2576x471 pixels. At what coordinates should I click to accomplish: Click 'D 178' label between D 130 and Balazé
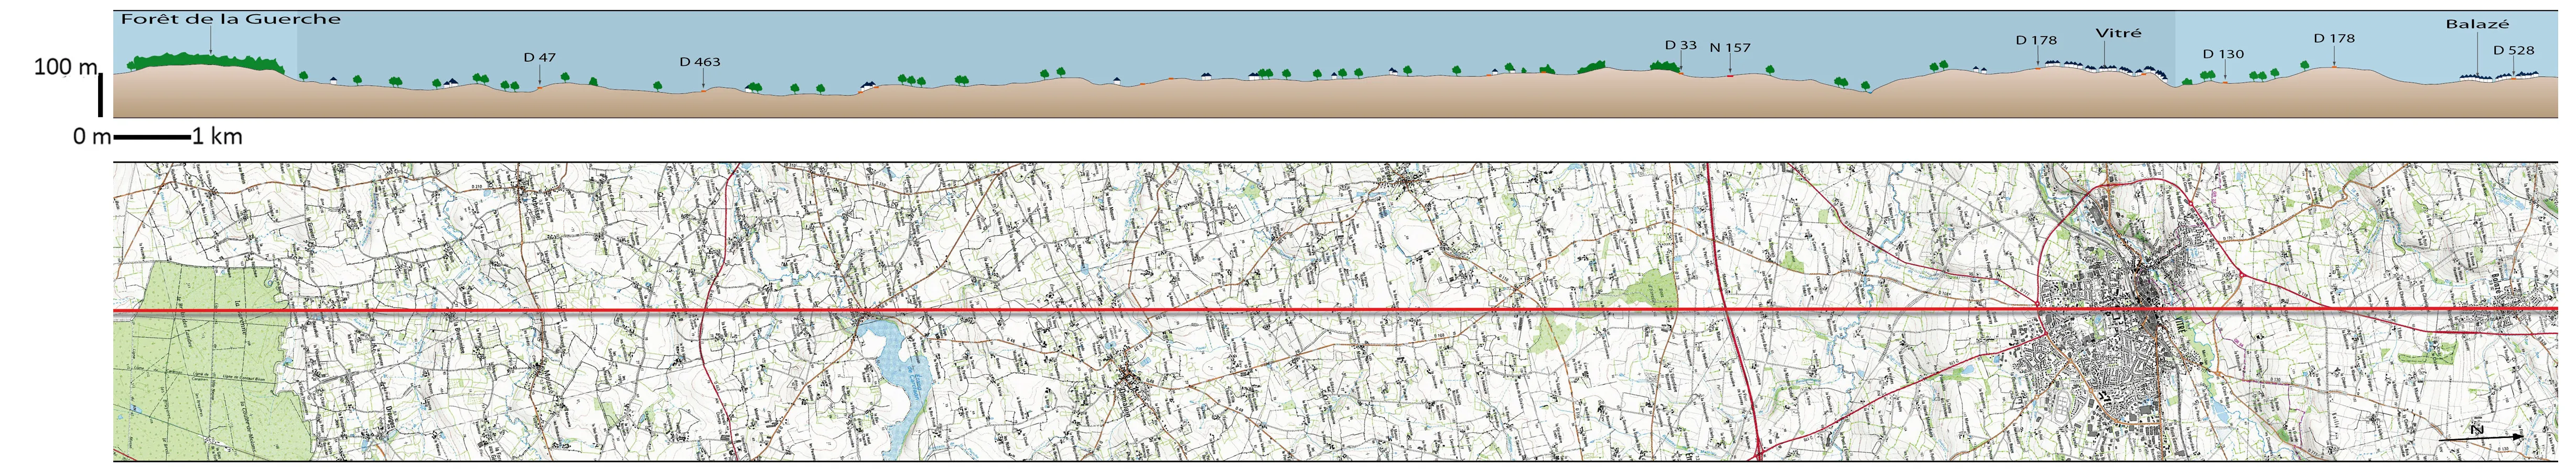(2334, 39)
